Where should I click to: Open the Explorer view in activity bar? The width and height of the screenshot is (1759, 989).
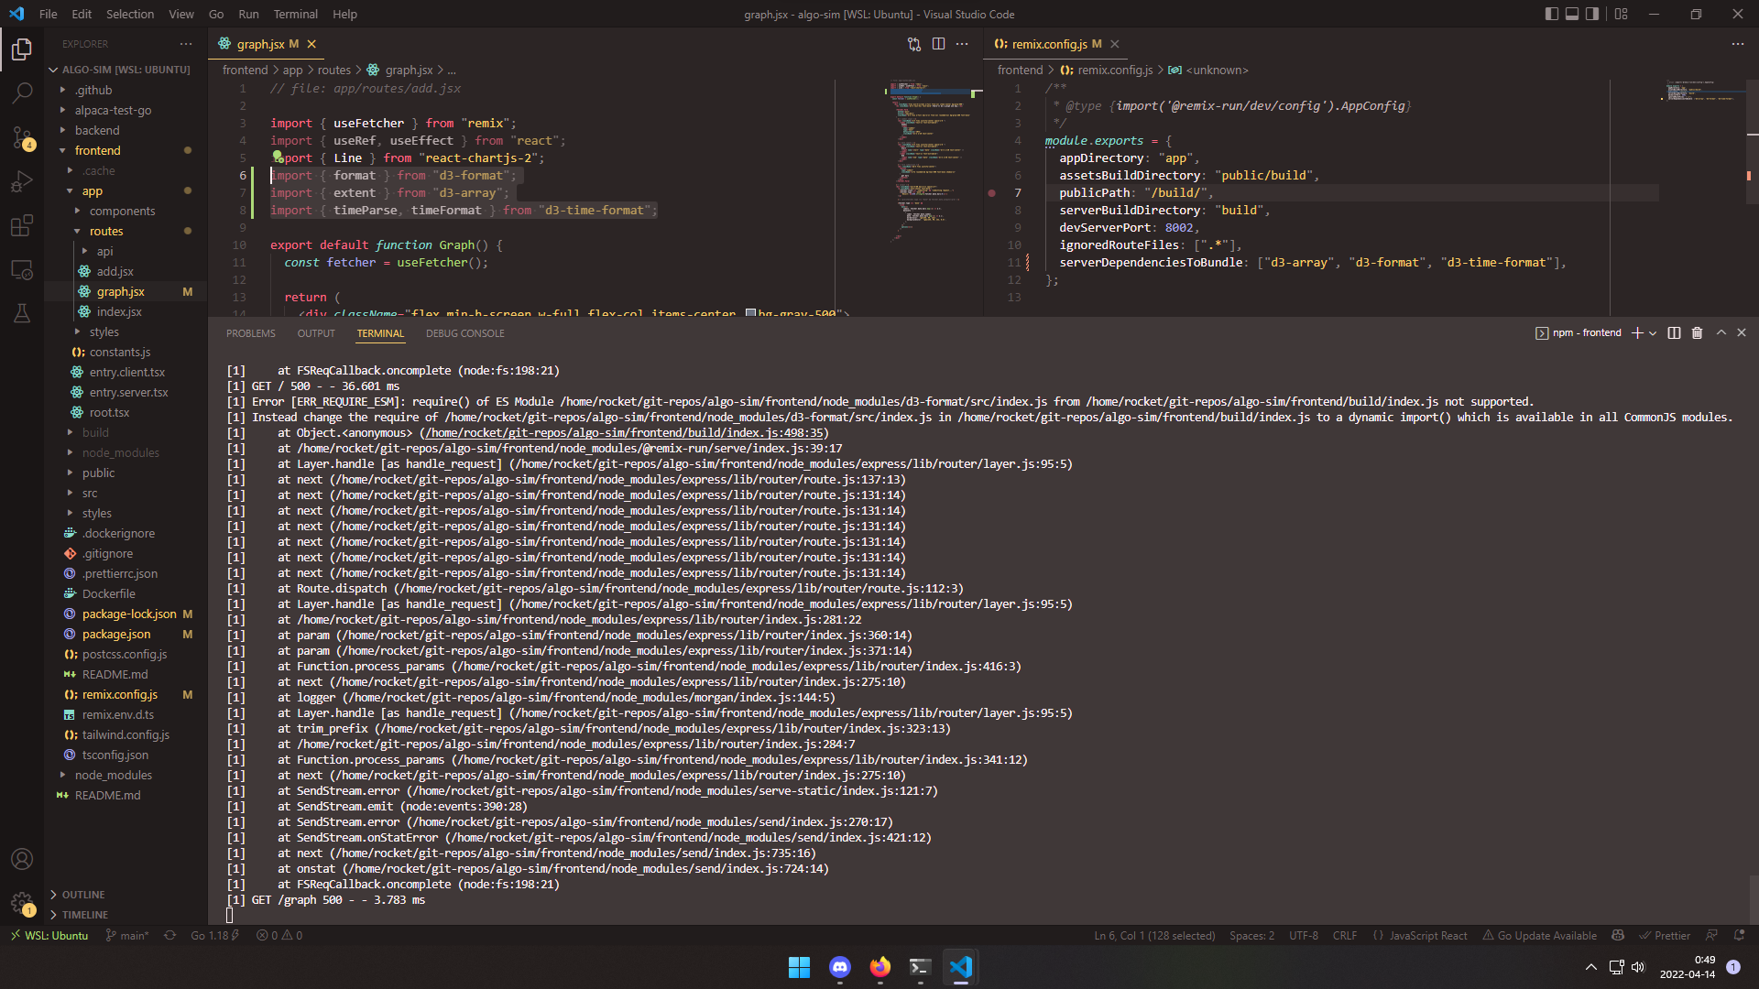pyautogui.click(x=22, y=49)
